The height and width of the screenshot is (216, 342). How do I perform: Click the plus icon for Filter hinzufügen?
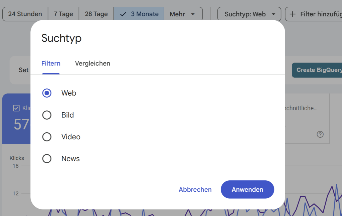click(293, 14)
